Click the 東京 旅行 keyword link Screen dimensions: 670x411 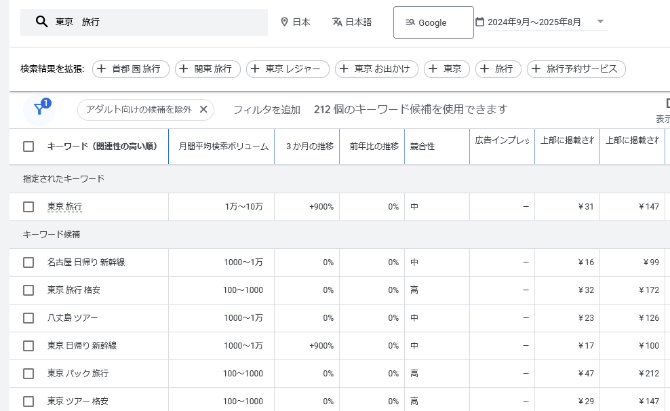click(x=64, y=207)
